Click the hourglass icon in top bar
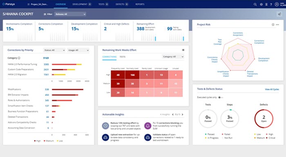The width and height of the screenshot is (286, 157). (266, 4)
